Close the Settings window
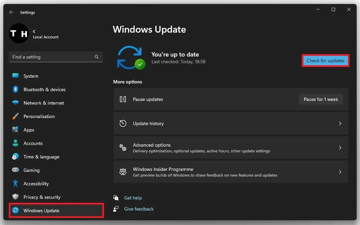This screenshot has height=225, width=360. pos(349,9)
